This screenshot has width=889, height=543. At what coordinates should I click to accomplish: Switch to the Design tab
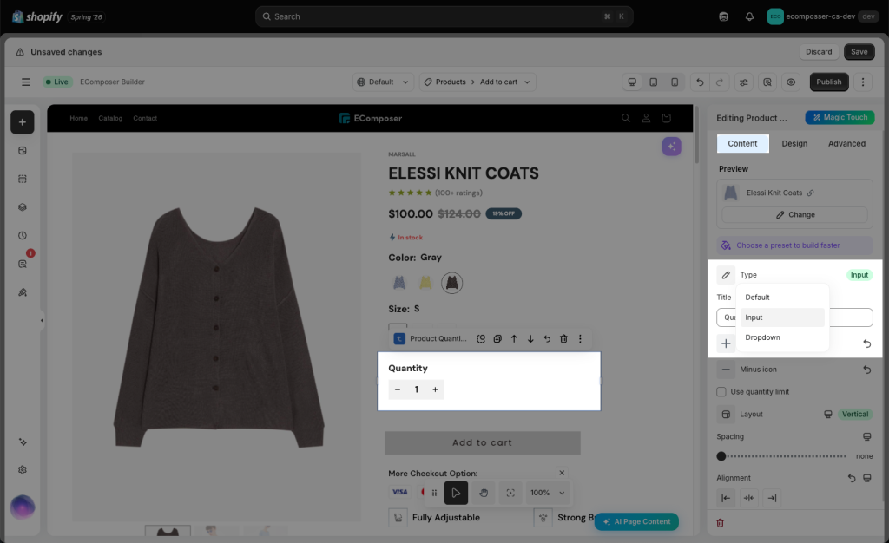point(794,144)
